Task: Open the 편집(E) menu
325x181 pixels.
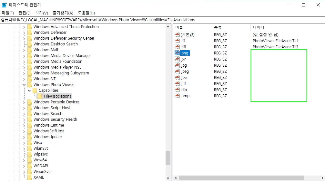Action: coord(25,13)
